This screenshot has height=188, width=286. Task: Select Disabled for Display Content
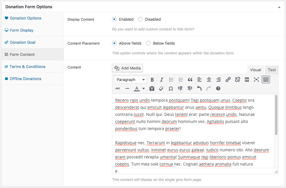[x=140, y=19]
